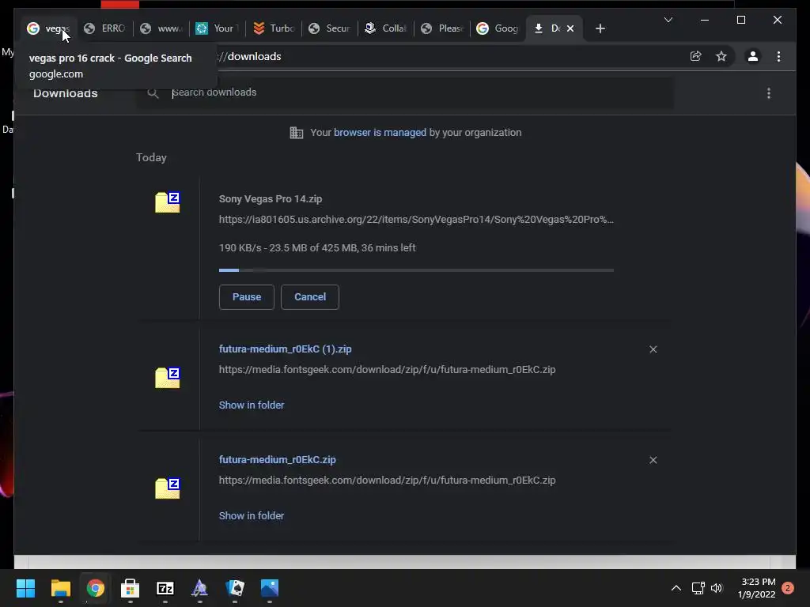
Task: Open the network tray icon
Action: tap(698, 588)
